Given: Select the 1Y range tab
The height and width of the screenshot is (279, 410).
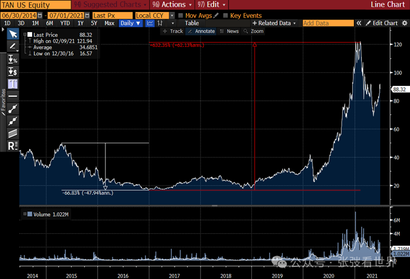Looking at the screenshot, I should [x=80, y=23].
